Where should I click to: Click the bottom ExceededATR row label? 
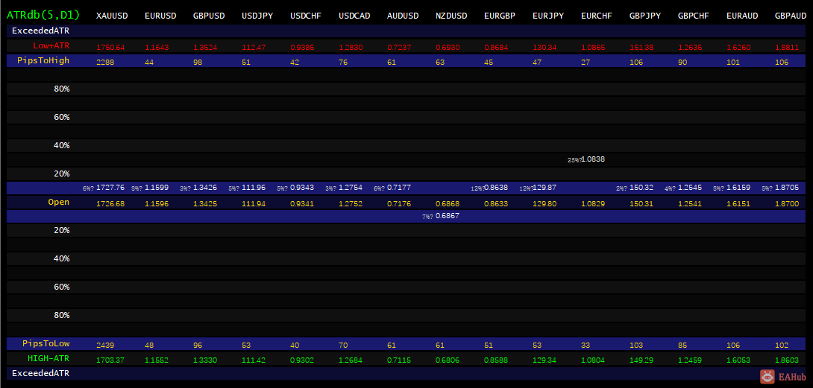(x=41, y=373)
